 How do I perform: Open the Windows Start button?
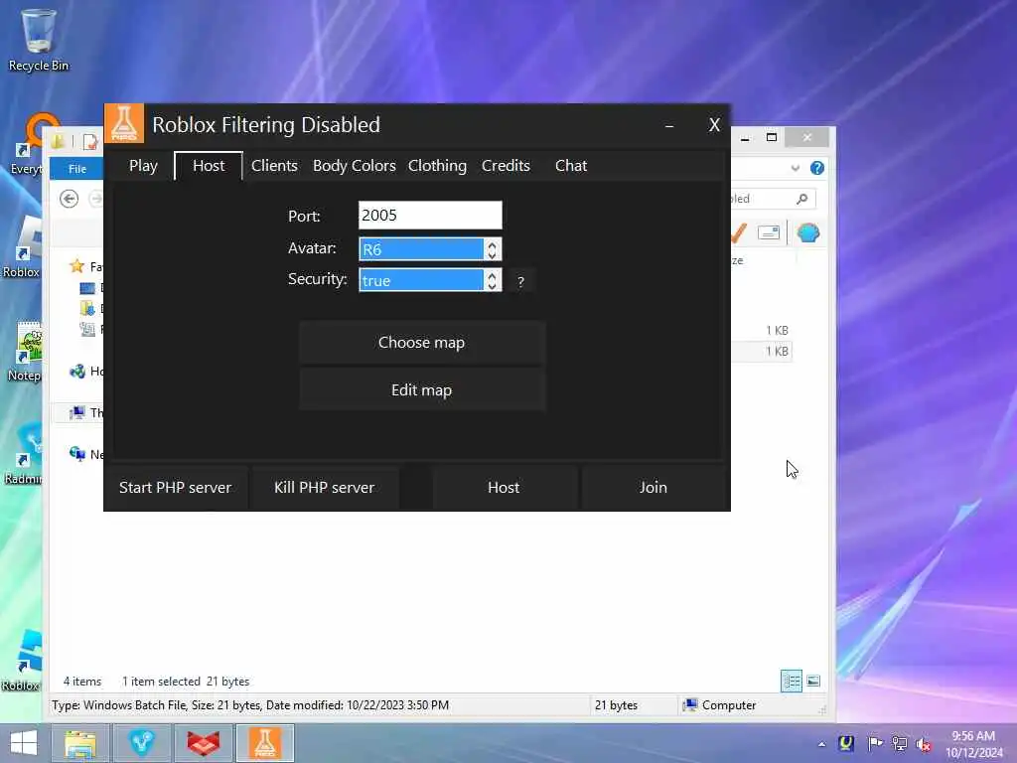(24, 743)
